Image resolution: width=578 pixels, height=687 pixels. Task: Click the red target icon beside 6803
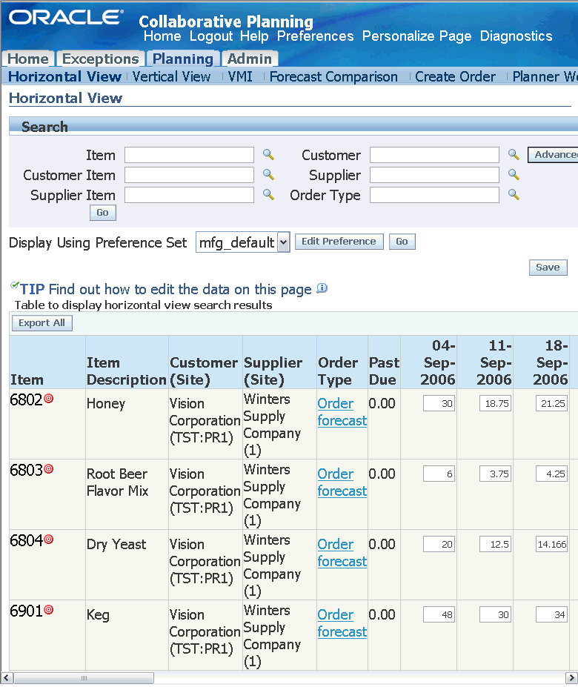(49, 469)
